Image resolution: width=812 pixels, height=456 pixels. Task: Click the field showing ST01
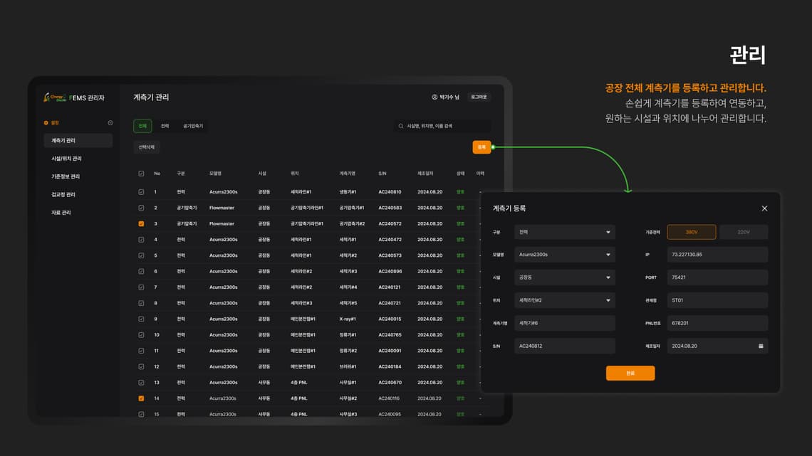point(717,300)
